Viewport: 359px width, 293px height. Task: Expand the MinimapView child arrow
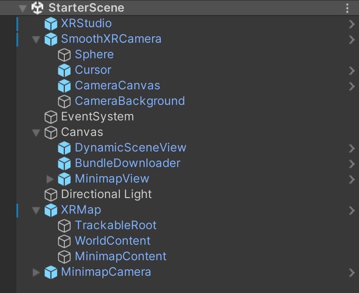(x=50, y=179)
